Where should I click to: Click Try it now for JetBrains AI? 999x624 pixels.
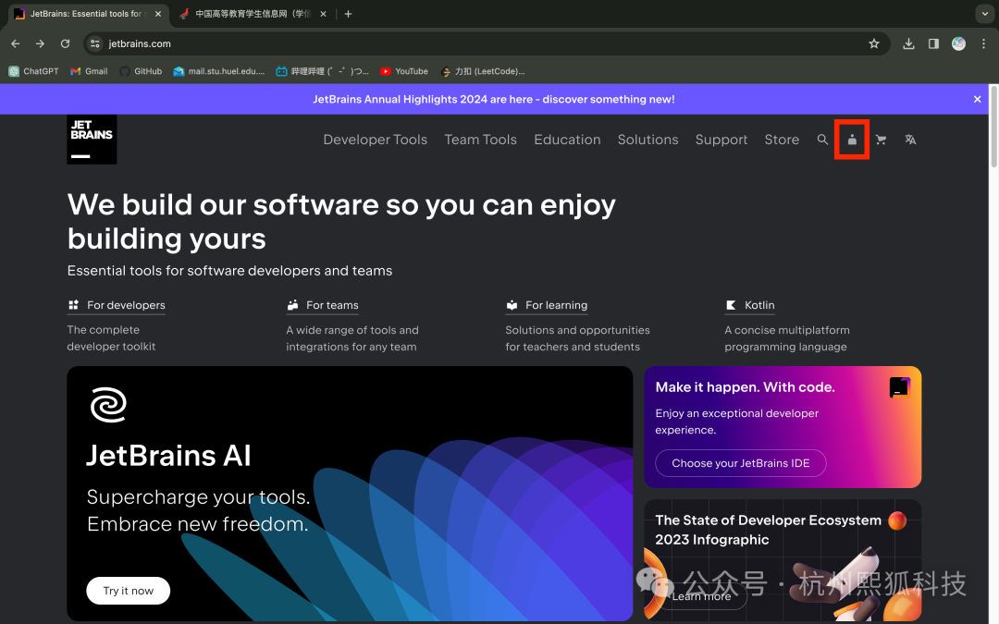tap(128, 591)
